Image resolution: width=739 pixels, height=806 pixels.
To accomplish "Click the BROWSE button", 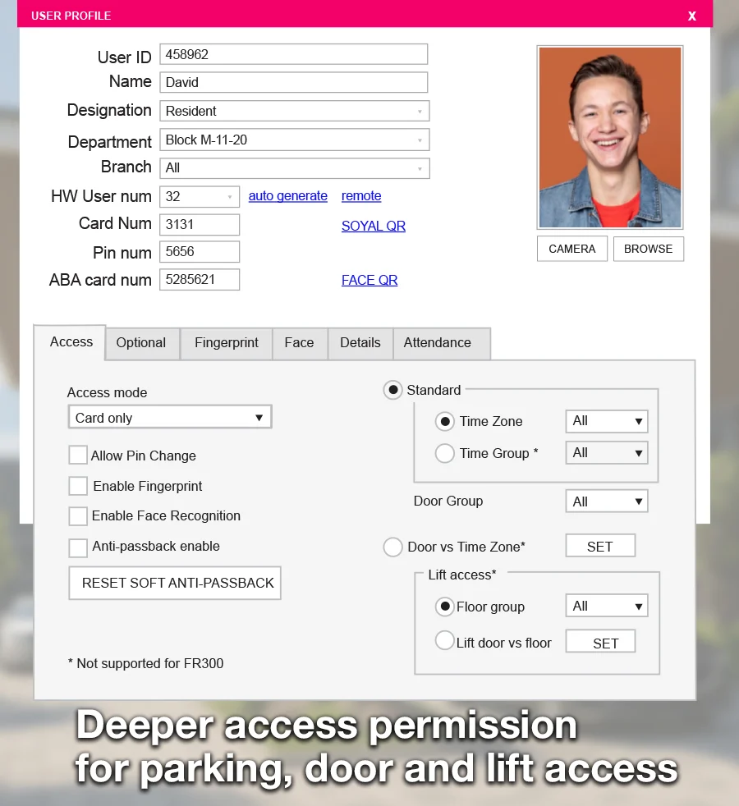I will (648, 249).
